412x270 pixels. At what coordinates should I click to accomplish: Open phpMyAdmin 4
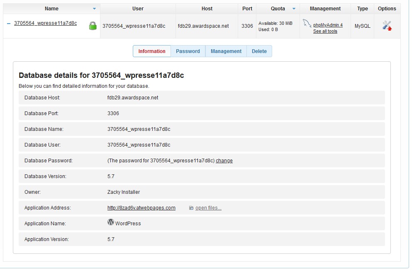329,25
